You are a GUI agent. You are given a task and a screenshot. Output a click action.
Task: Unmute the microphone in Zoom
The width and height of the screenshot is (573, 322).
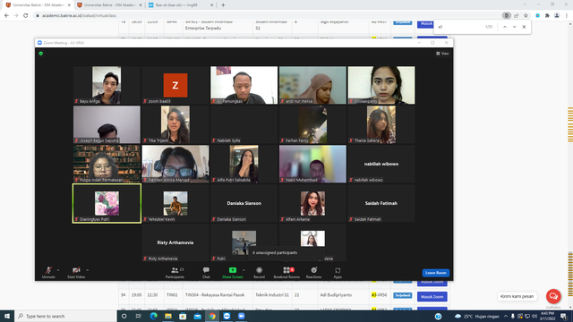tap(48, 272)
